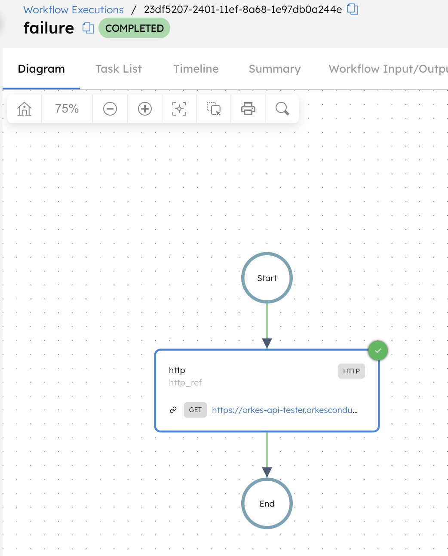Select the http task node name
Image resolution: width=448 pixels, height=556 pixels.
pyautogui.click(x=177, y=370)
